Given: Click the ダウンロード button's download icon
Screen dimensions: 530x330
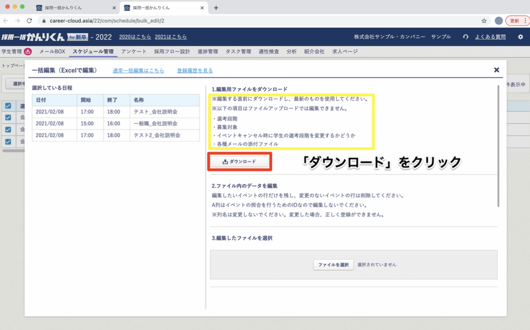Looking at the screenshot, I should click(x=226, y=162).
